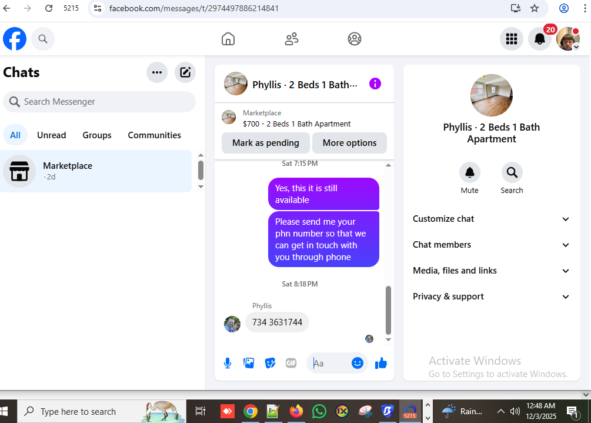Click Mark as pending button

[x=266, y=143]
